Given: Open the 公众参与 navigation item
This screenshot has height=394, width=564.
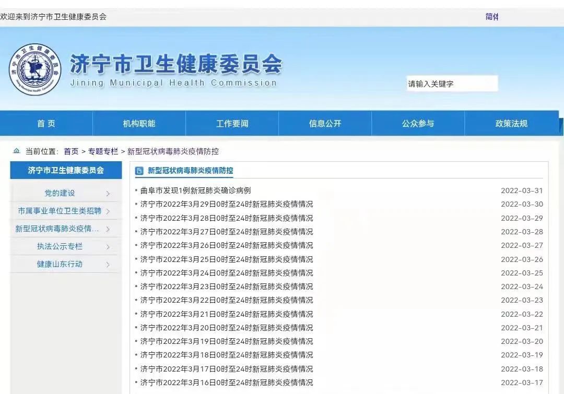Looking at the screenshot, I should (418, 124).
